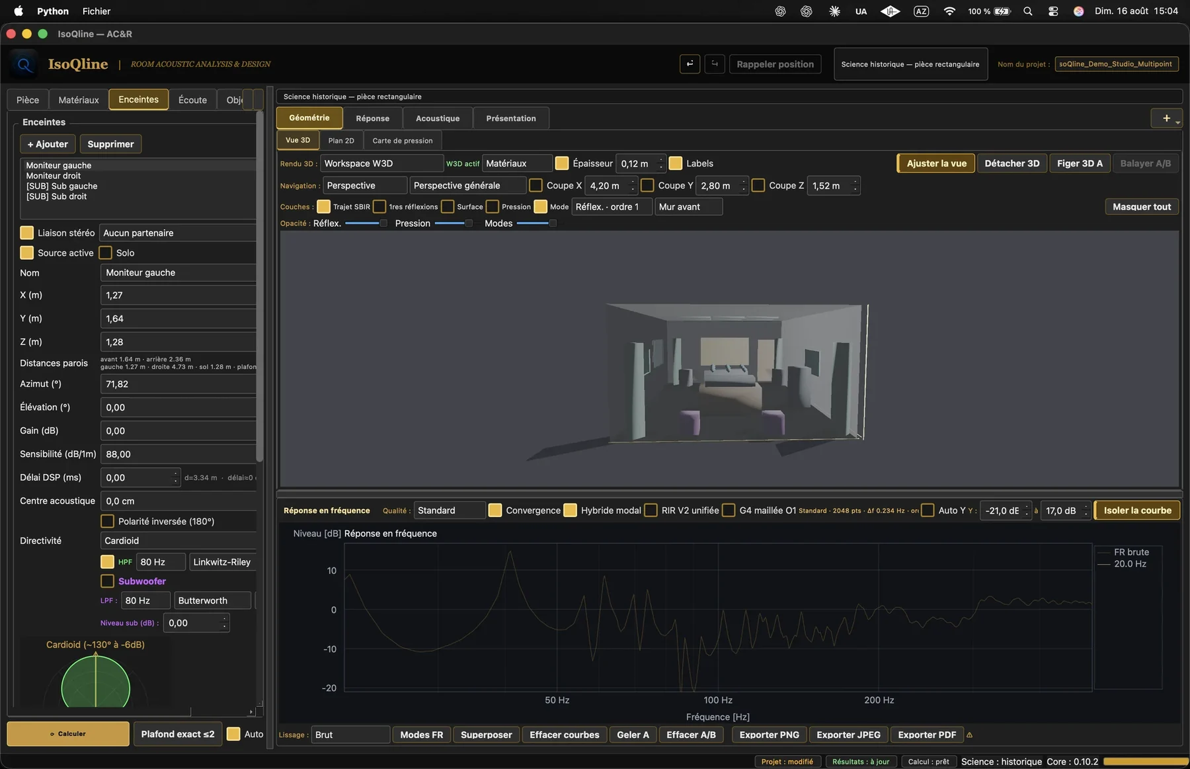Click the AZ keyboard input icon
The height and width of the screenshot is (769, 1190).
point(921,11)
